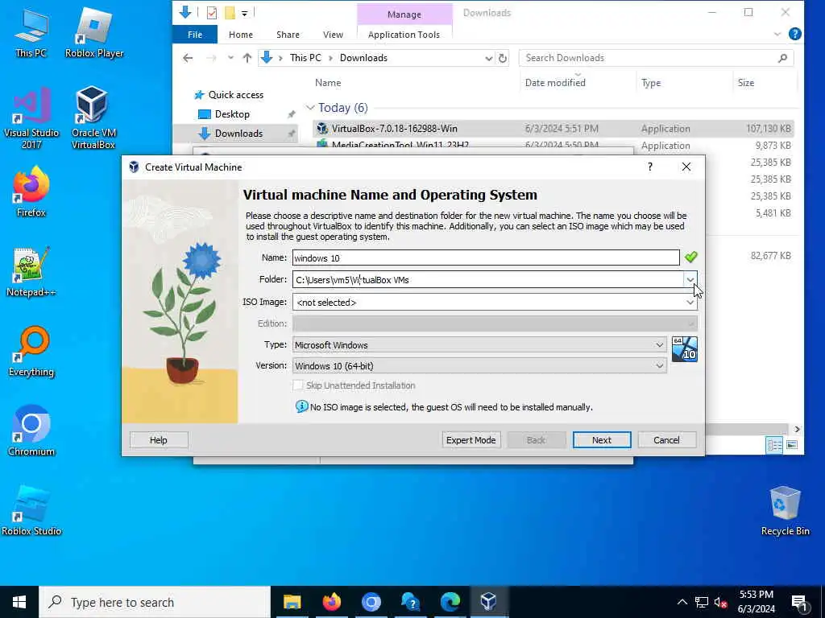Open the Folder path dropdown

(x=690, y=279)
